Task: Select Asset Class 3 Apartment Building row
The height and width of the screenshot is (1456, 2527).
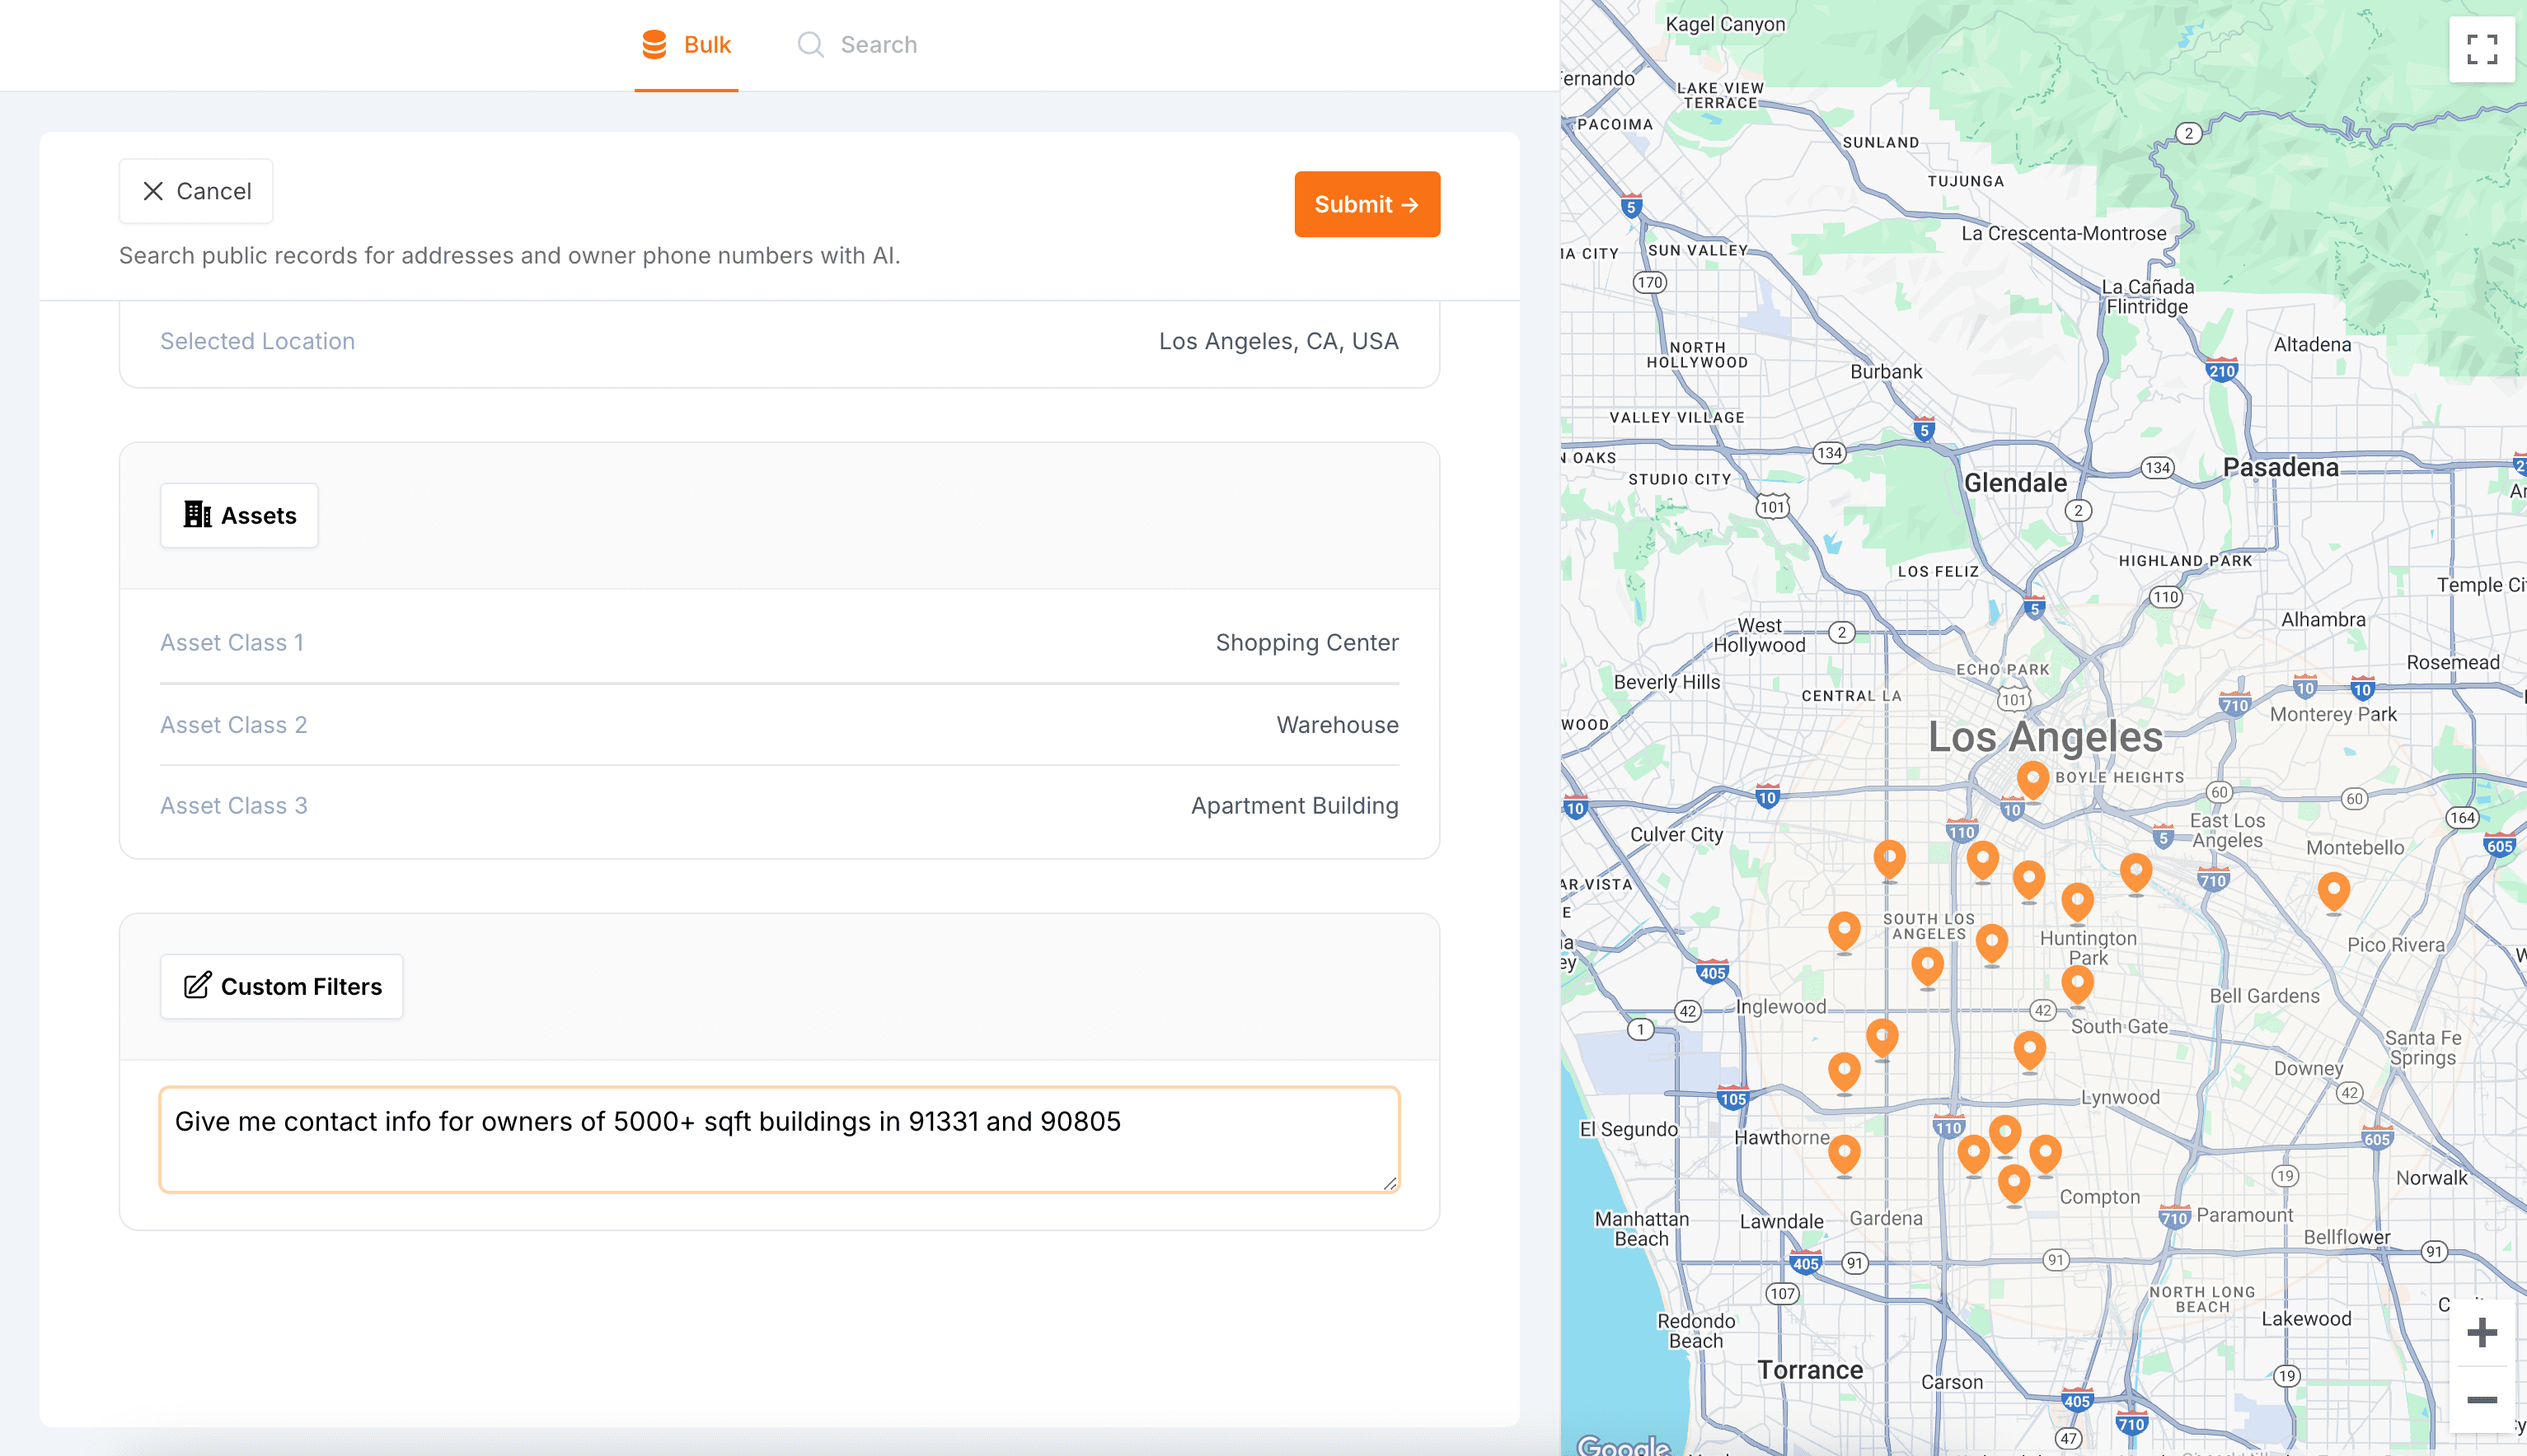Action: (779, 806)
